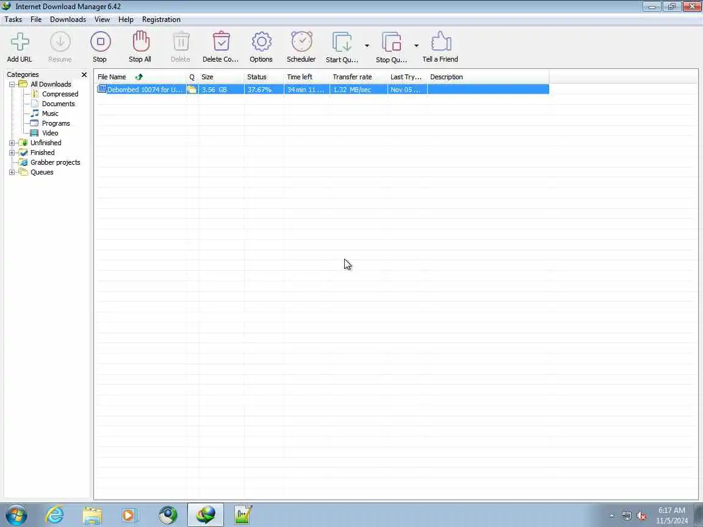Select the All Downloads category
The width and height of the screenshot is (703, 527).
[x=51, y=84]
